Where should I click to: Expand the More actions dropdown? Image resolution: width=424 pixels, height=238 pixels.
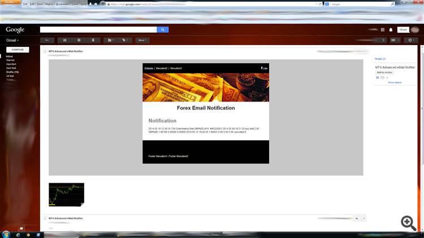[141, 40]
